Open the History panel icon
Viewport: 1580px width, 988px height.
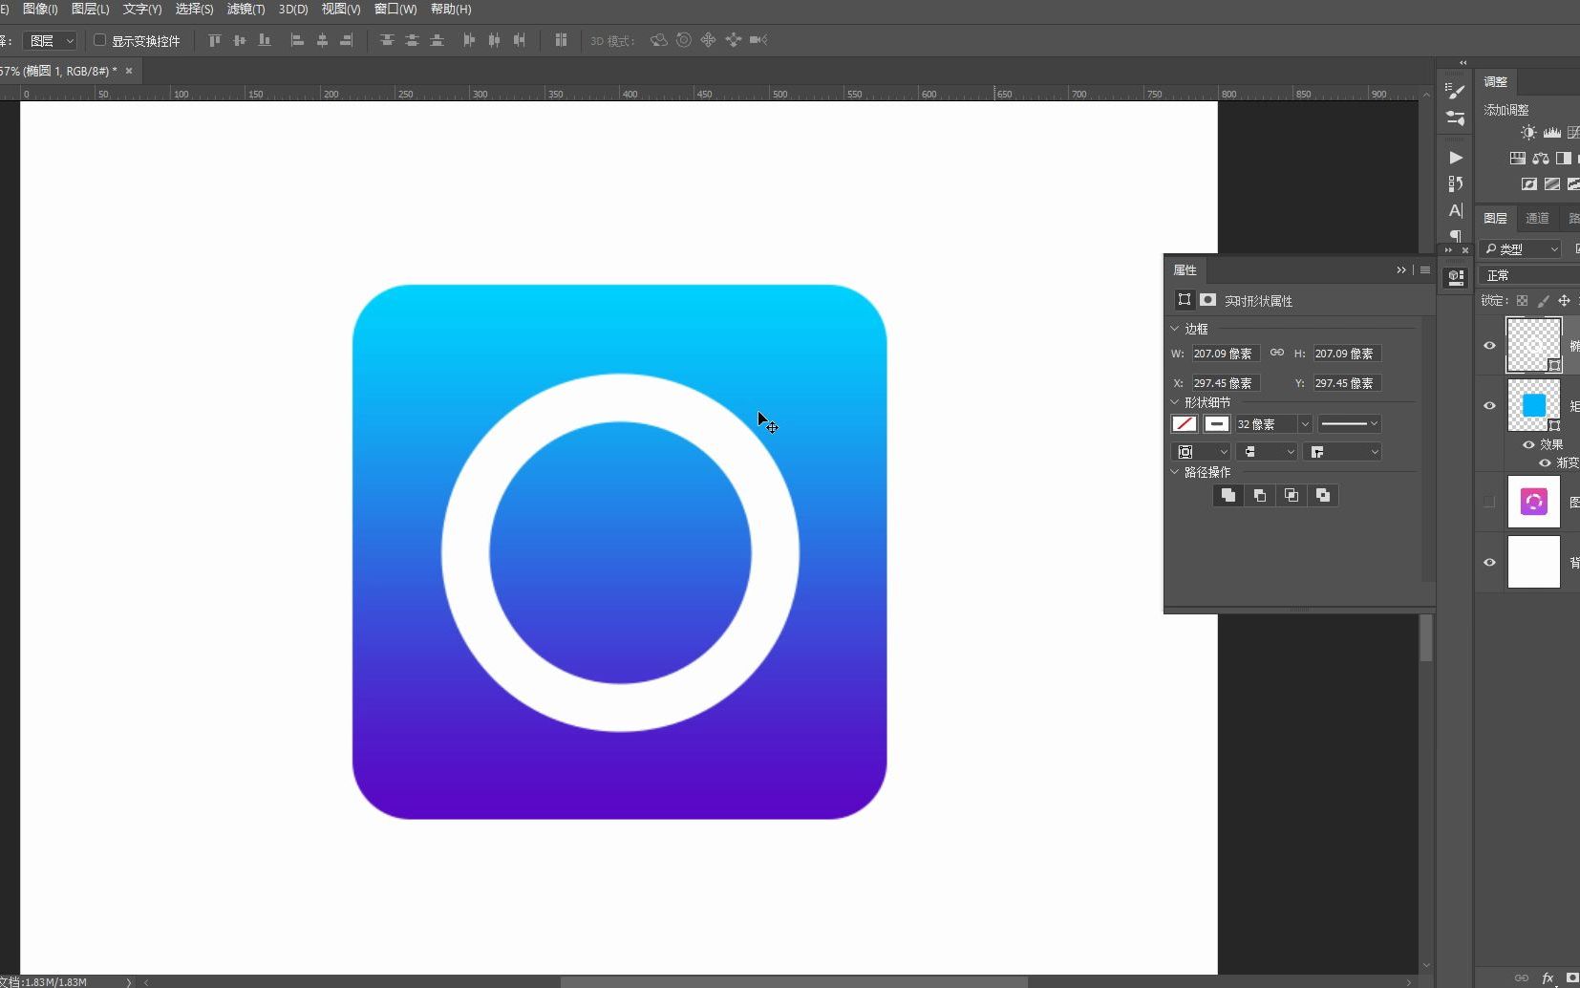click(x=1455, y=183)
